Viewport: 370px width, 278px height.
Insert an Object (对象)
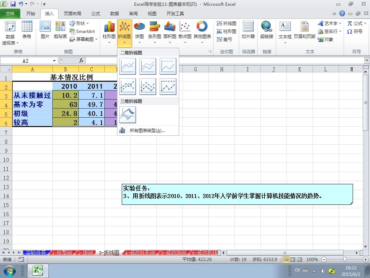click(326, 39)
